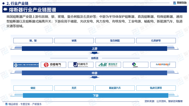This screenshot has height=106, width=189.
Task: Click the 石英砂等 box
Action: click(156, 41)
